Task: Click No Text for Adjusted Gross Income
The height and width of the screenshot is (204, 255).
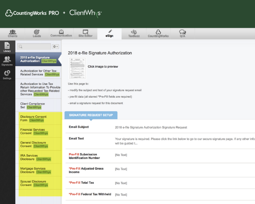Action: (x=121, y=169)
